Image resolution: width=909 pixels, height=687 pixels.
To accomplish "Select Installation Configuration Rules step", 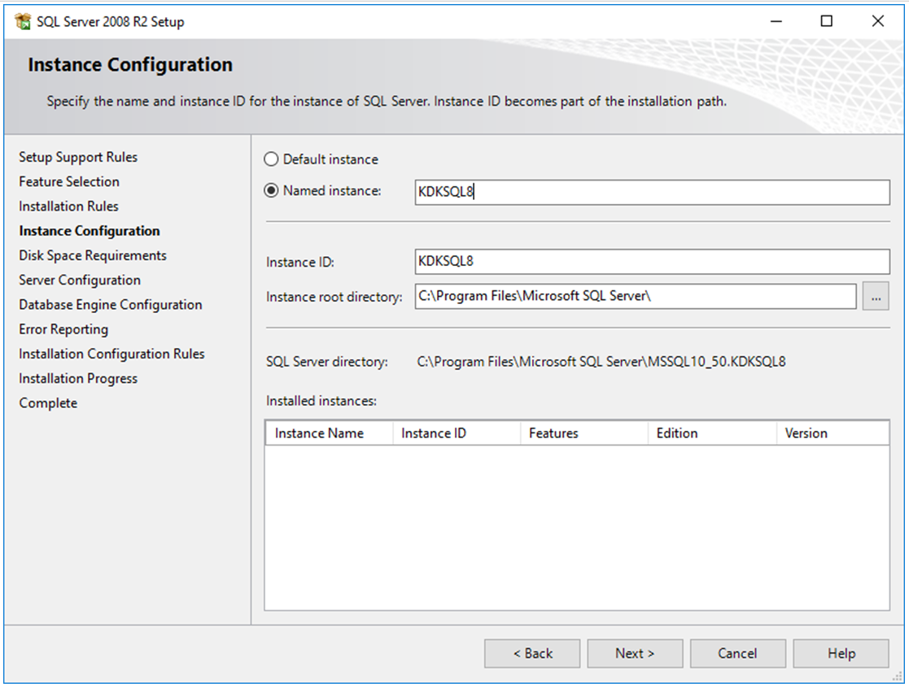I will [111, 354].
